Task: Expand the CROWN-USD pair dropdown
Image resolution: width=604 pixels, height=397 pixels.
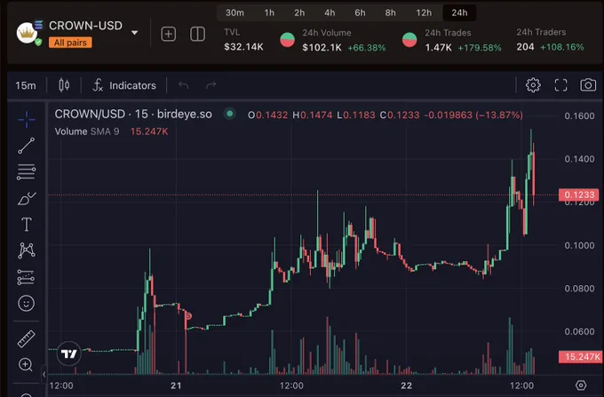Action: [x=134, y=33]
